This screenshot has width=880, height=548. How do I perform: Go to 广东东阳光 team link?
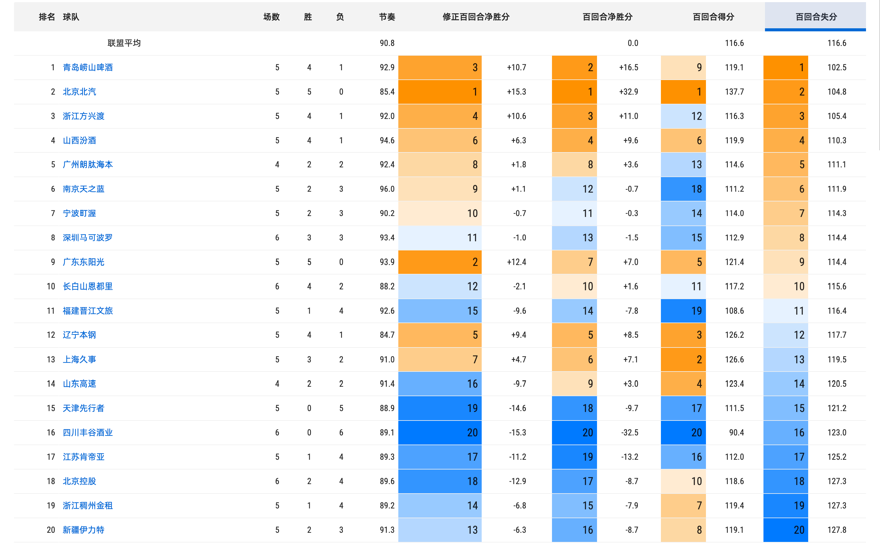coord(83,262)
